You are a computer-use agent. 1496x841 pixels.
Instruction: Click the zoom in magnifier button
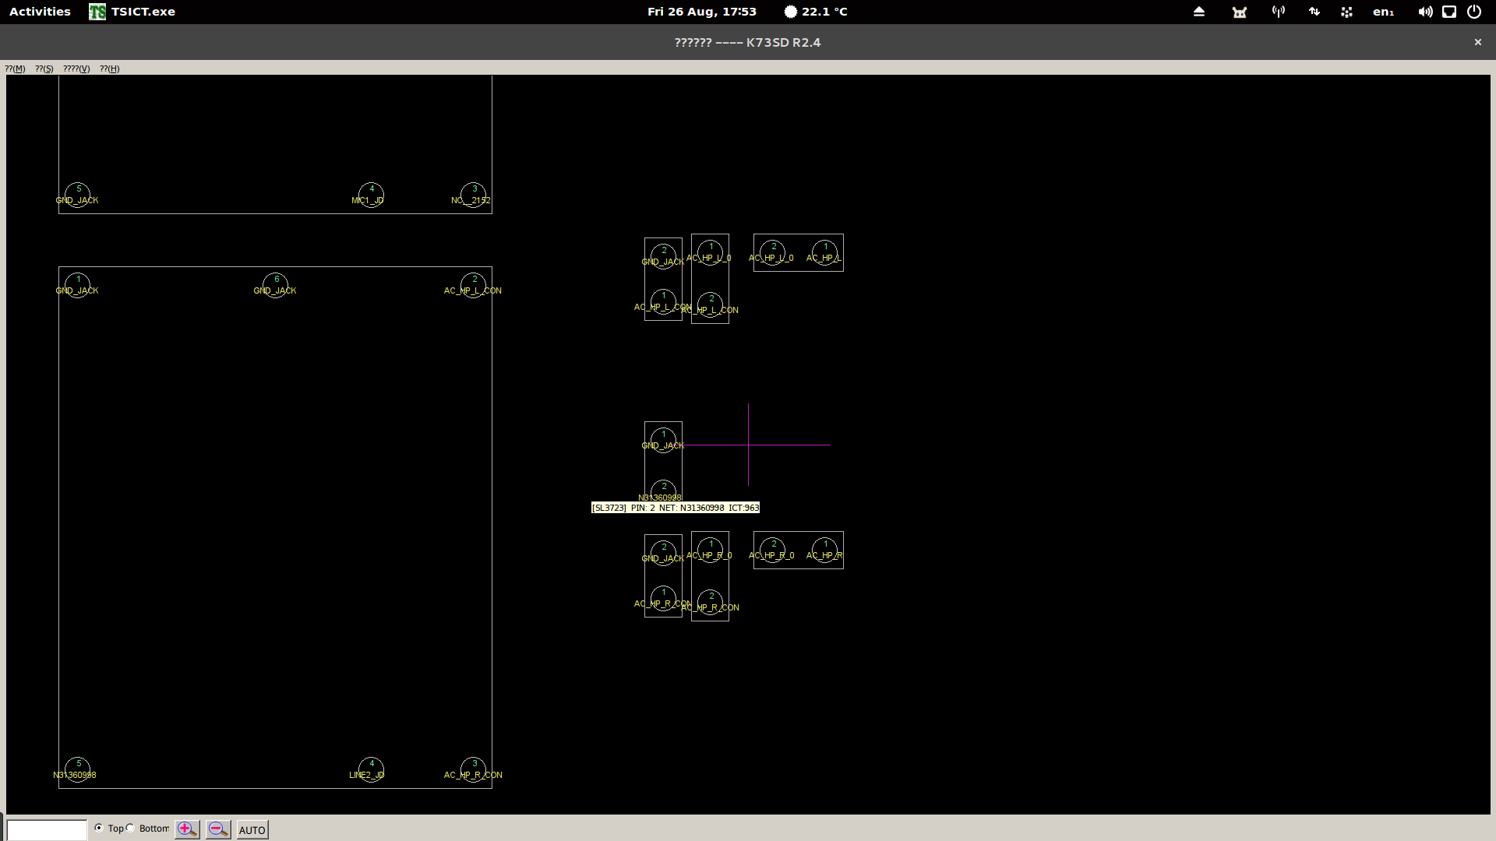tap(187, 829)
